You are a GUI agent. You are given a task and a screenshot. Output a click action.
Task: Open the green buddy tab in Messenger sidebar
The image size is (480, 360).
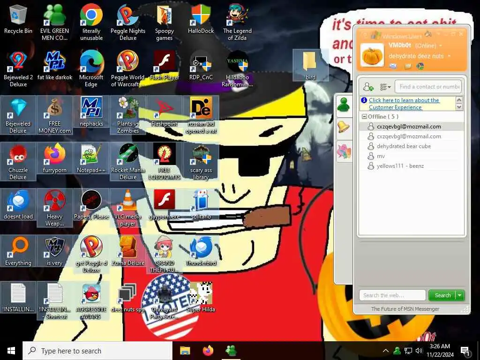(344, 105)
